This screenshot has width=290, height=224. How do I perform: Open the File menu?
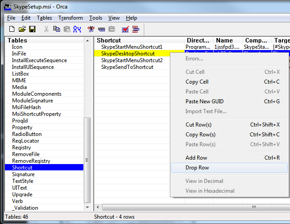click(11, 18)
